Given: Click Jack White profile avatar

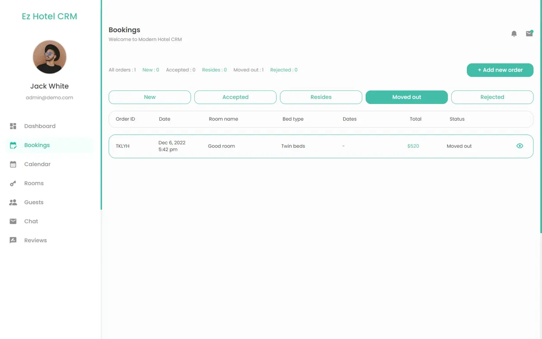Looking at the screenshot, I should pos(50,57).
